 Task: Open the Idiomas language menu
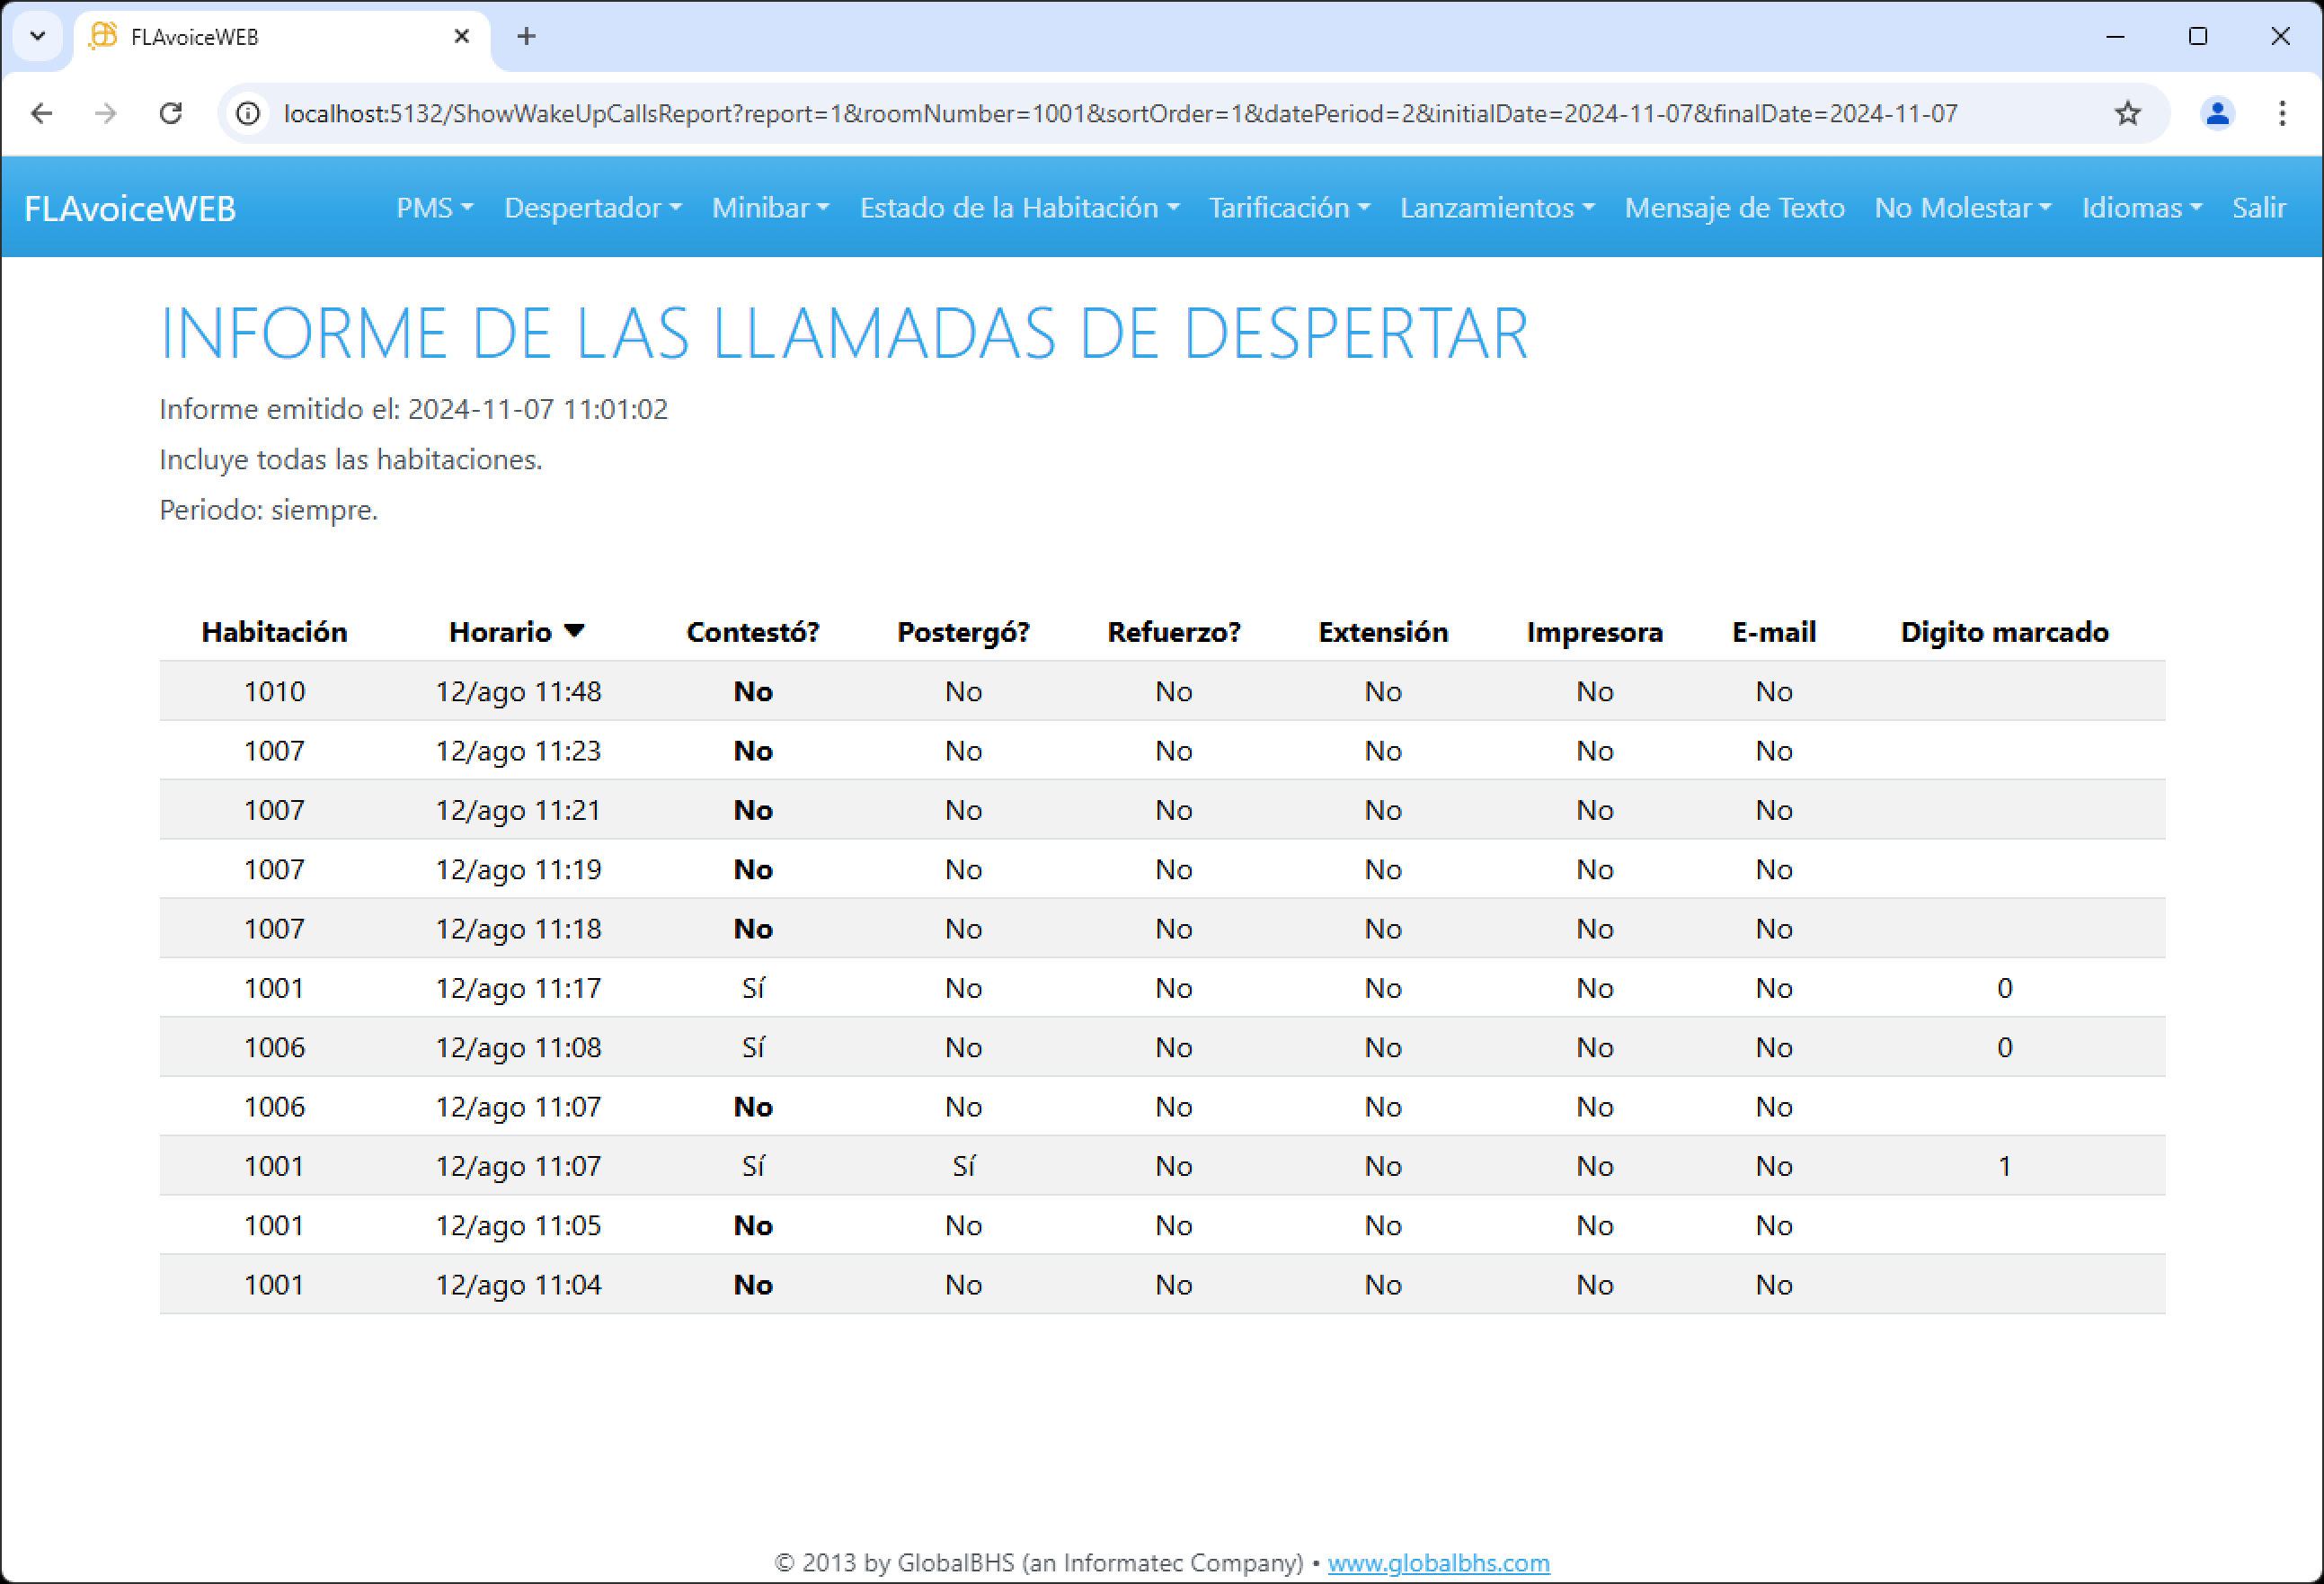click(2141, 209)
